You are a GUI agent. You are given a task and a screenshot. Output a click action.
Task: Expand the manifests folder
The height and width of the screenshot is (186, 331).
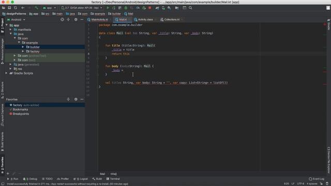click(x=11, y=29)
